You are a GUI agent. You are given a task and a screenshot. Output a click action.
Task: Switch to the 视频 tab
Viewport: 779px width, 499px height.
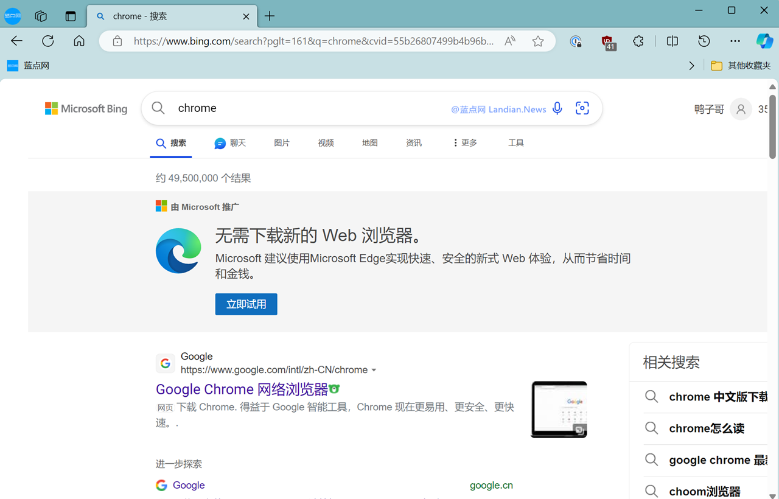point(326,143)
